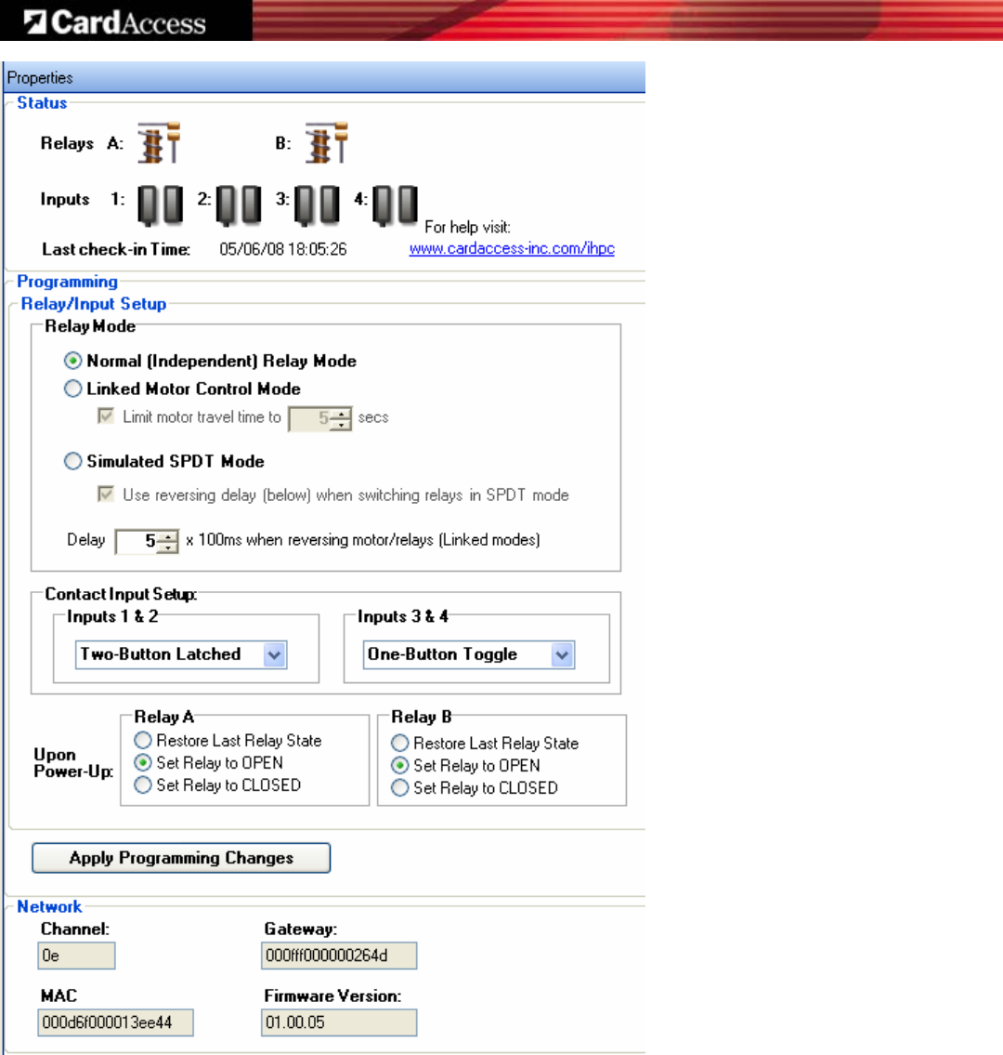Screen dimensions: 1003x1055
Task: Click the Relay B status icon
Action: tap(327, 142)
